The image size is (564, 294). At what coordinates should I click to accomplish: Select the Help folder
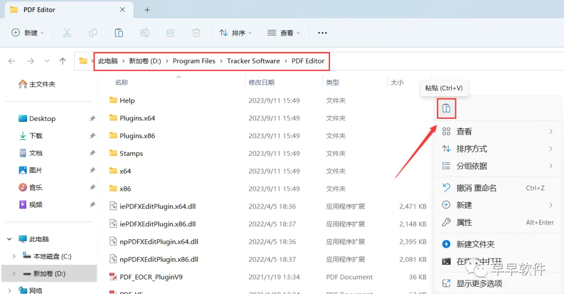[x=122, y=101]
